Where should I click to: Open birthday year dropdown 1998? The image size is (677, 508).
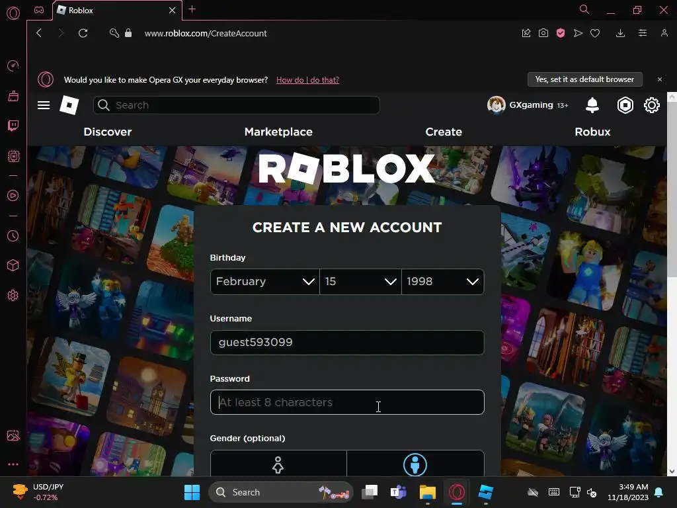pyautogui.click(x=442, y=282)
